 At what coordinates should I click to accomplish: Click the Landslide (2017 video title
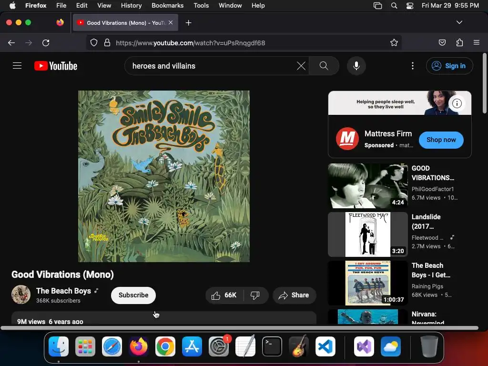tap(426, 221)
